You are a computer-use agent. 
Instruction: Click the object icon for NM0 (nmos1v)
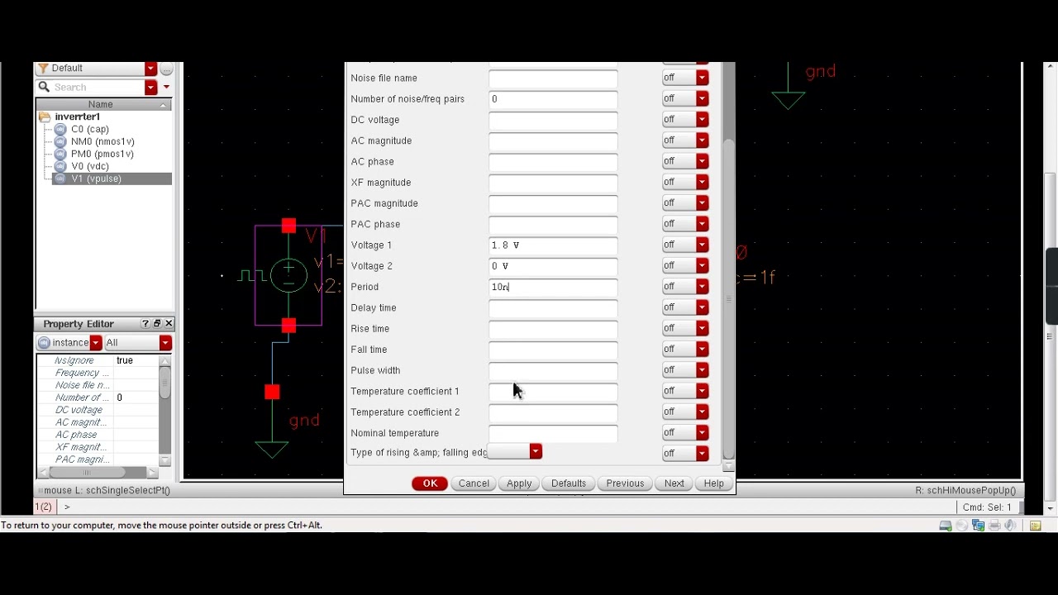point(60,141)
